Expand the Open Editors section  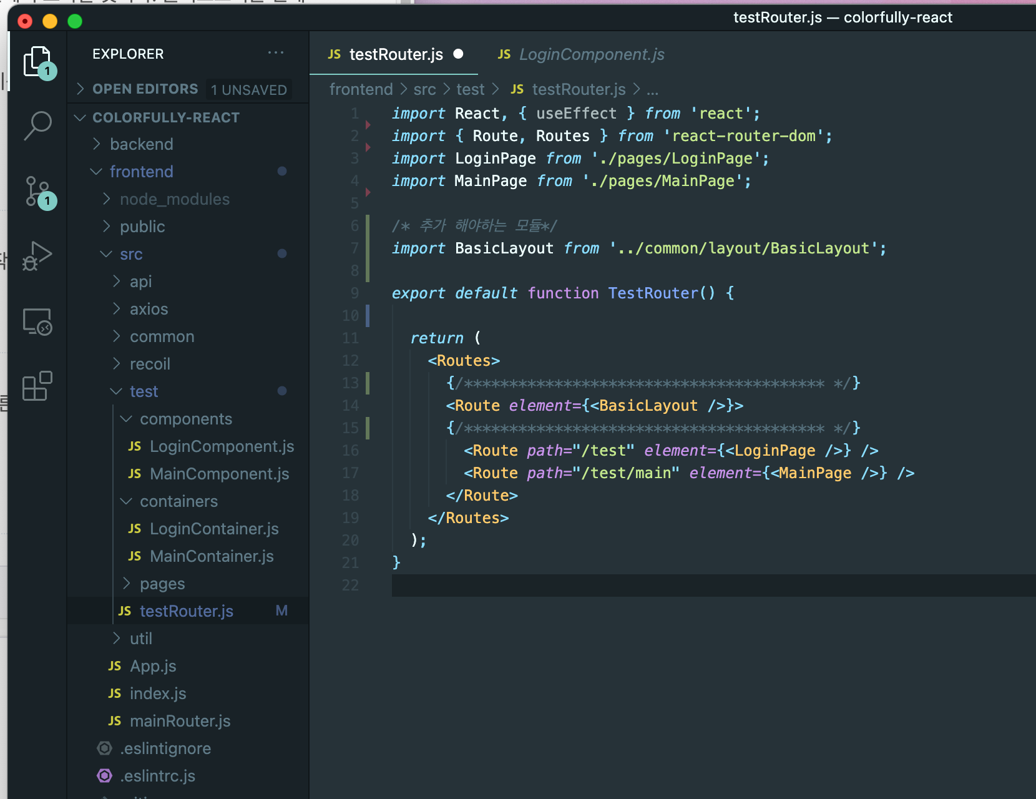[80, 89]
